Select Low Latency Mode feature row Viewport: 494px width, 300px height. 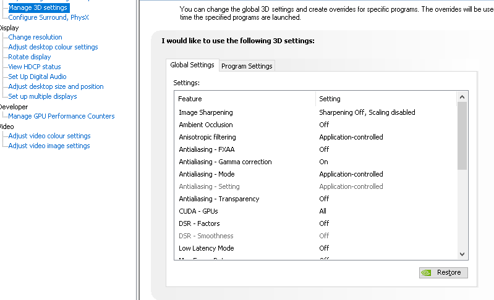pyautogui.click(x=315, y=248)
